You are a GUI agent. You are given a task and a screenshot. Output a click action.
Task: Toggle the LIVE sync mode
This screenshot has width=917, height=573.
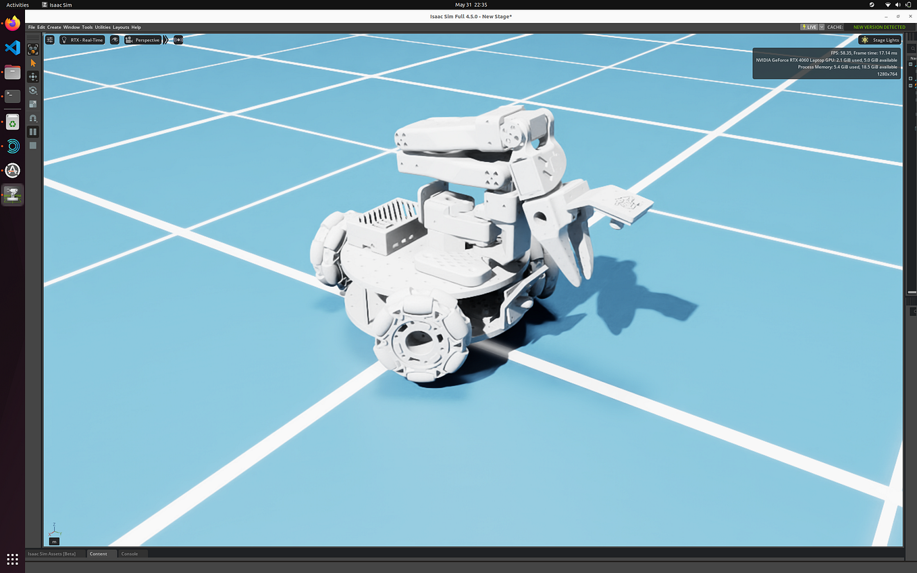click(808, 27)
